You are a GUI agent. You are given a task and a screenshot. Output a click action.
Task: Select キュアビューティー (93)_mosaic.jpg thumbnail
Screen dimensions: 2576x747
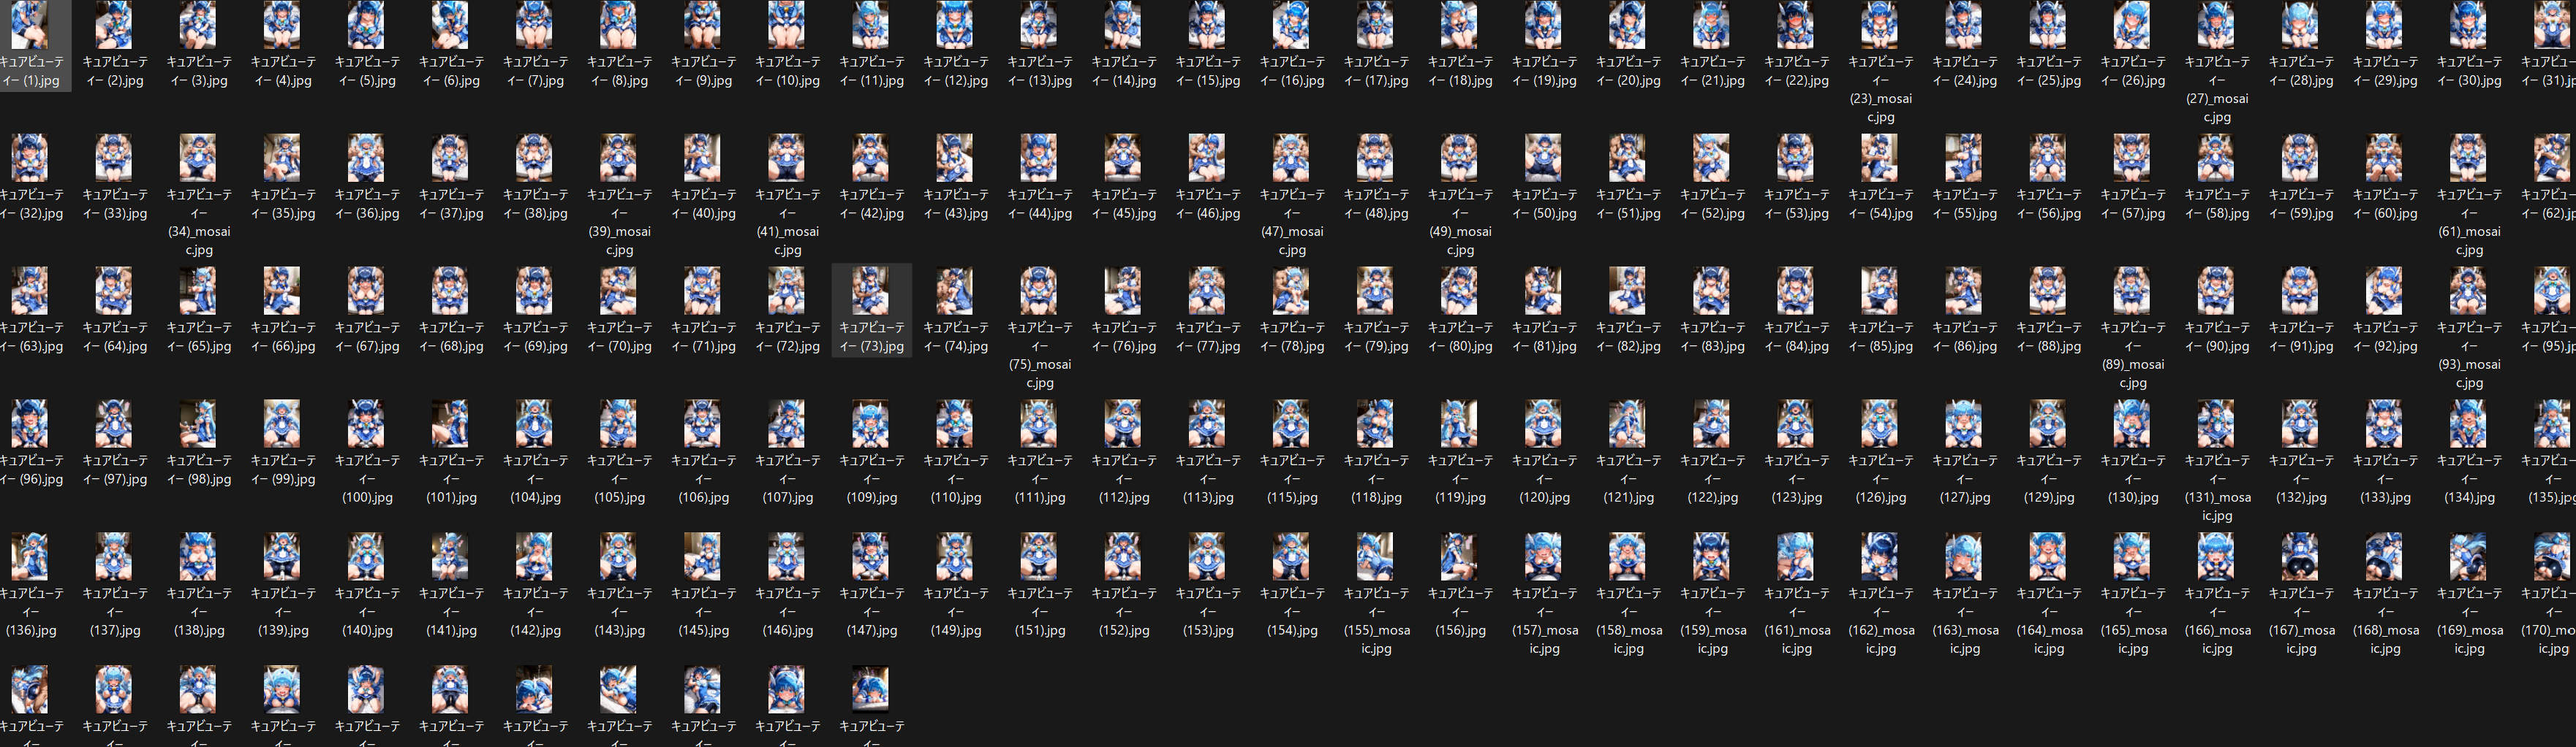coord(2466,291)
